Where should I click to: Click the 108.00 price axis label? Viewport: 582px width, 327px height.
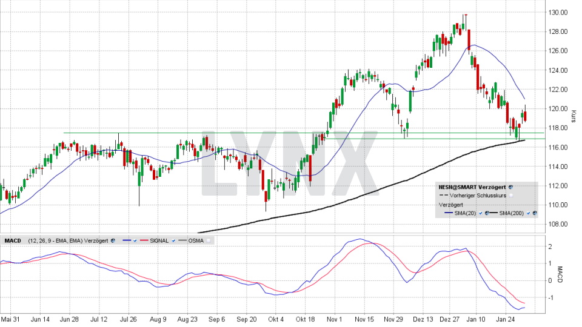coord(558,224)
